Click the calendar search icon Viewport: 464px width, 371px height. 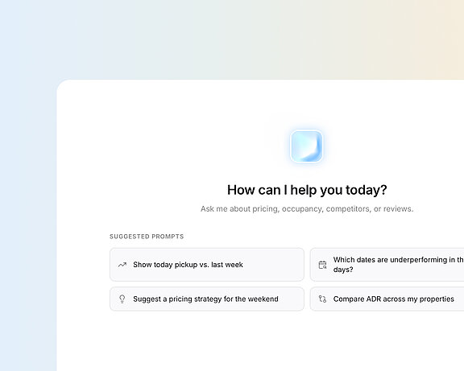[x=322, y=265]
